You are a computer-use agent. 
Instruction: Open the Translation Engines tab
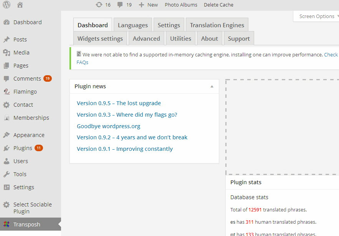point(217,25)
